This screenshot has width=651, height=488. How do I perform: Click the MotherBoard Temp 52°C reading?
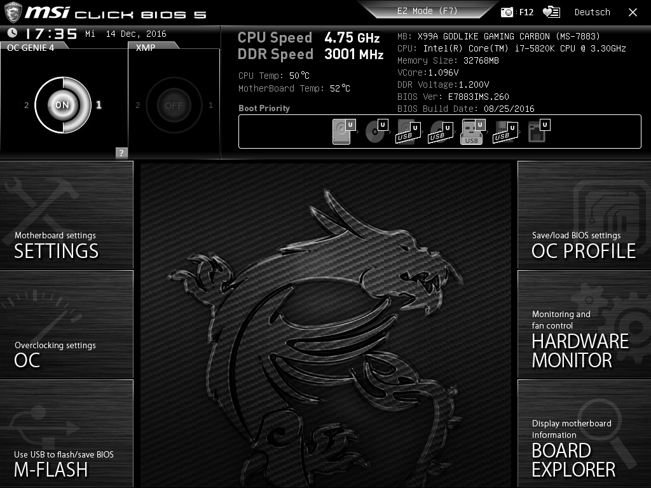[x=294, y=88]
